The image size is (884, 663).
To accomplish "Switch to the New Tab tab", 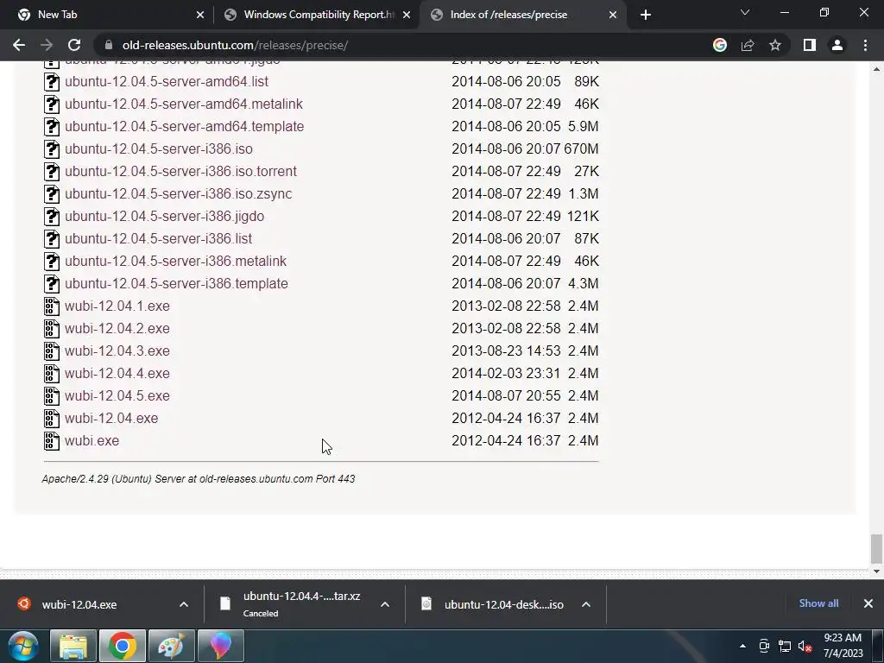I will tap(107, 15).
